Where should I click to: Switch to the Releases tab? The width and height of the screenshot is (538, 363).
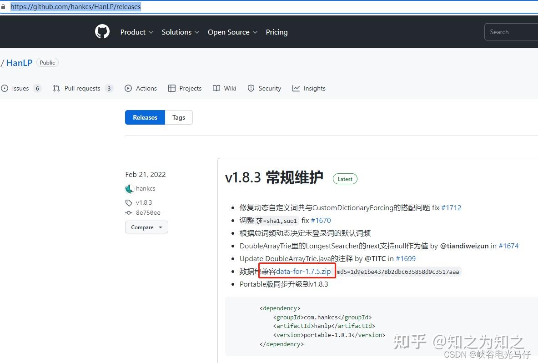145,117
